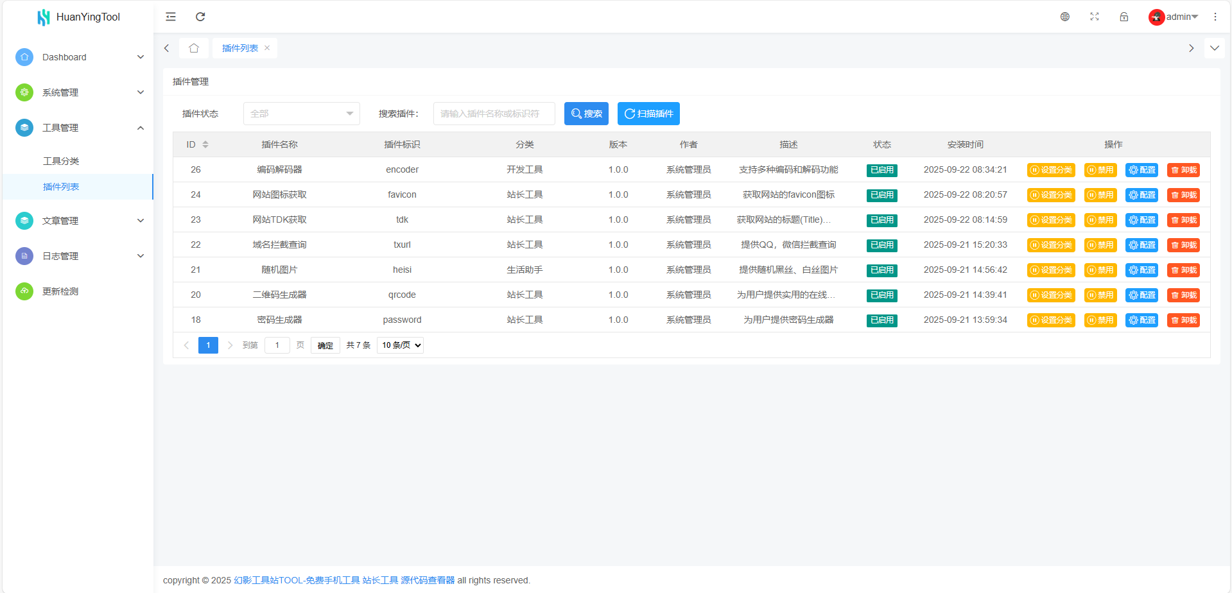The image size is (1232, 593).
Task: Sort the table by ID column
Action: (205, 144)
